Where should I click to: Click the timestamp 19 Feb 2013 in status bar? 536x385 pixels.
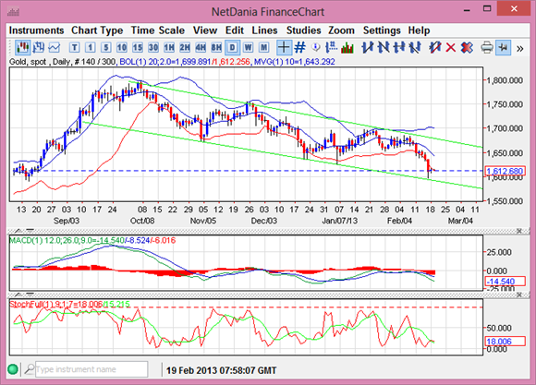click(222, 370)
